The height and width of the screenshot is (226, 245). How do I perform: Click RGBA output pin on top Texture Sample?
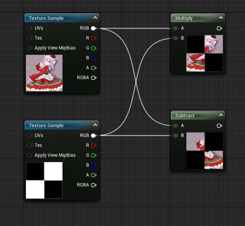[x=94, y=78]
